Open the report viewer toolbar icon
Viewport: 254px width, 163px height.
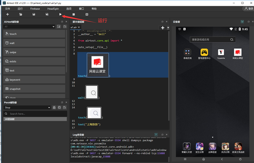point(87,15)
